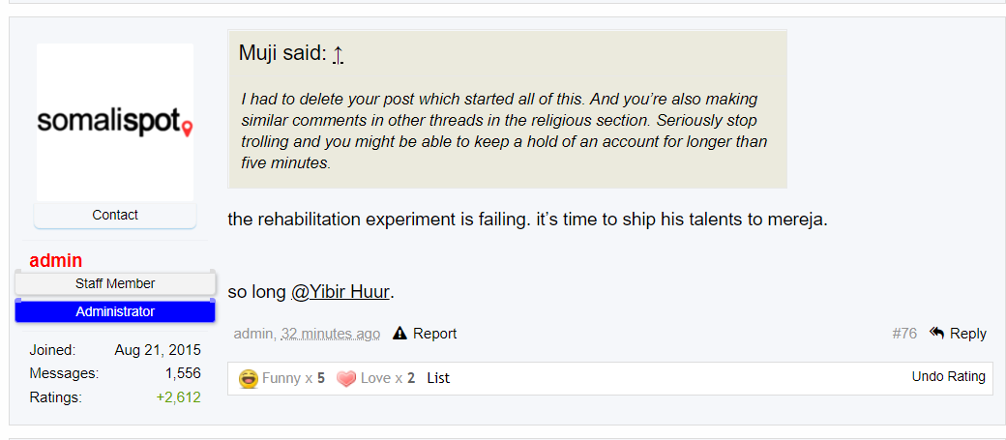Click the 1,556 messages count

click(183, 373)
